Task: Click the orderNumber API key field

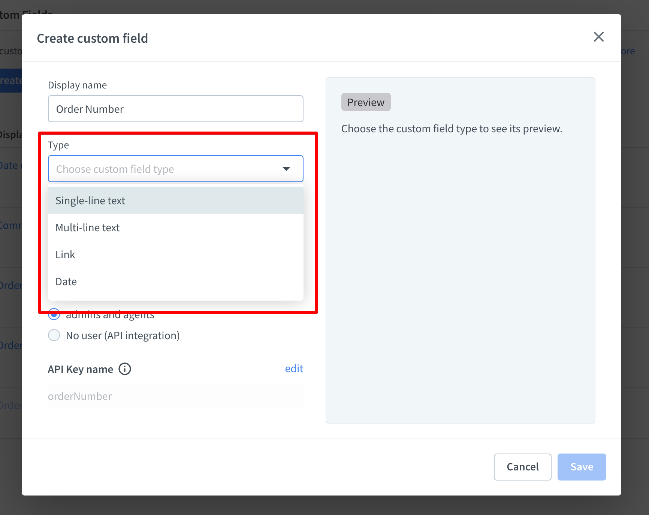Action: (175, 396)
